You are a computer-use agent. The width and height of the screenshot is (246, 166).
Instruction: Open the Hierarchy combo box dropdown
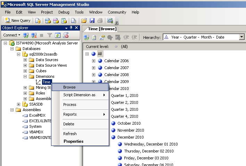(242, 37)
